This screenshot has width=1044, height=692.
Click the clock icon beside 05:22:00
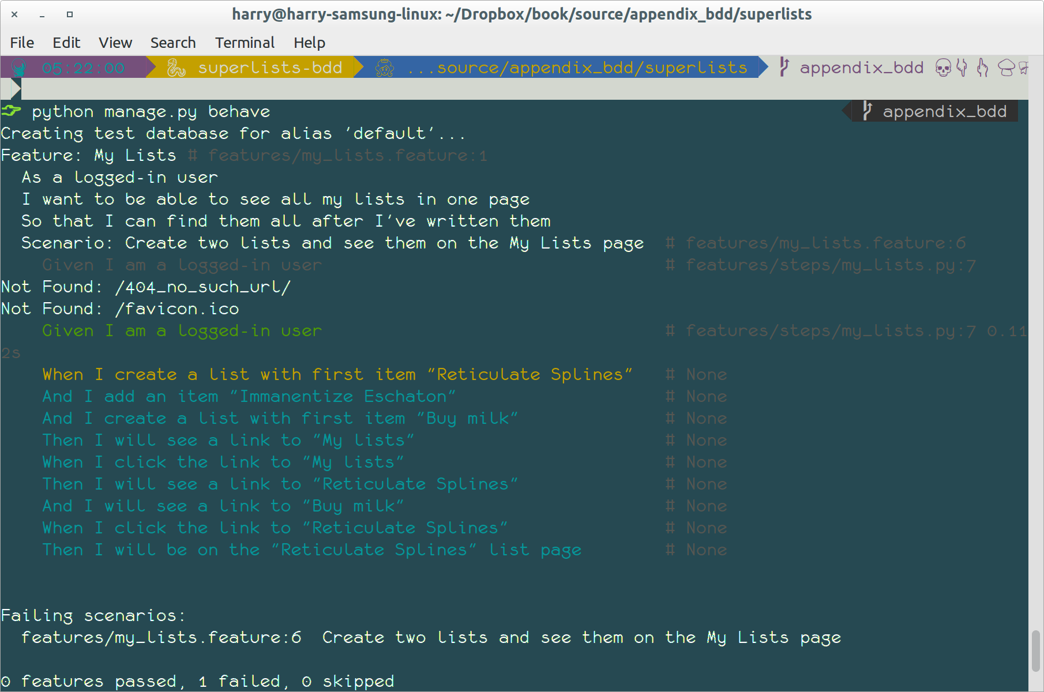pos(19,68)
